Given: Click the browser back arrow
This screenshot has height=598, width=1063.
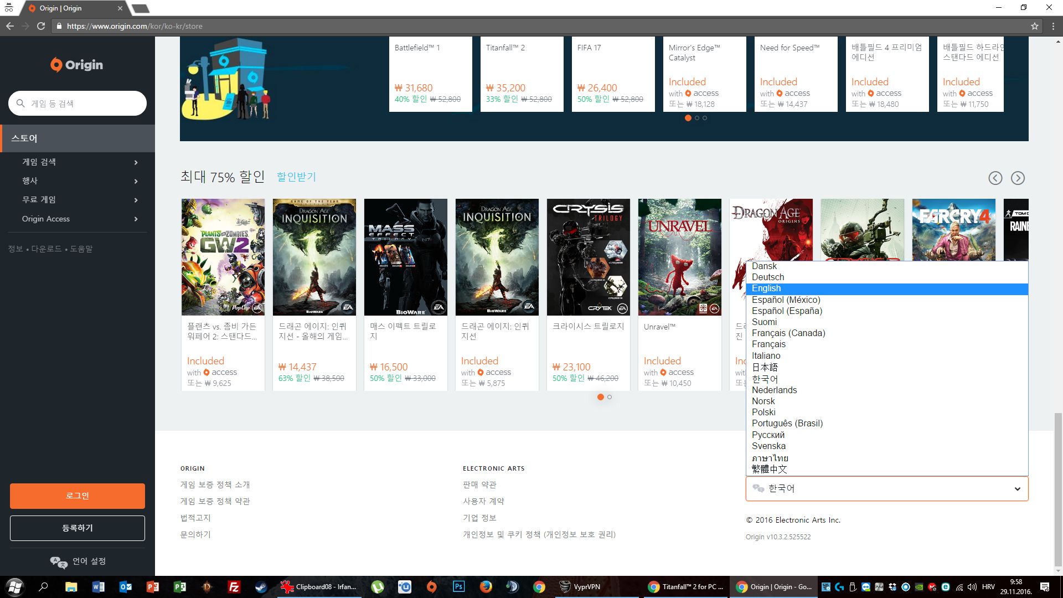Looking at the screenshot, I should pos(10,26).
